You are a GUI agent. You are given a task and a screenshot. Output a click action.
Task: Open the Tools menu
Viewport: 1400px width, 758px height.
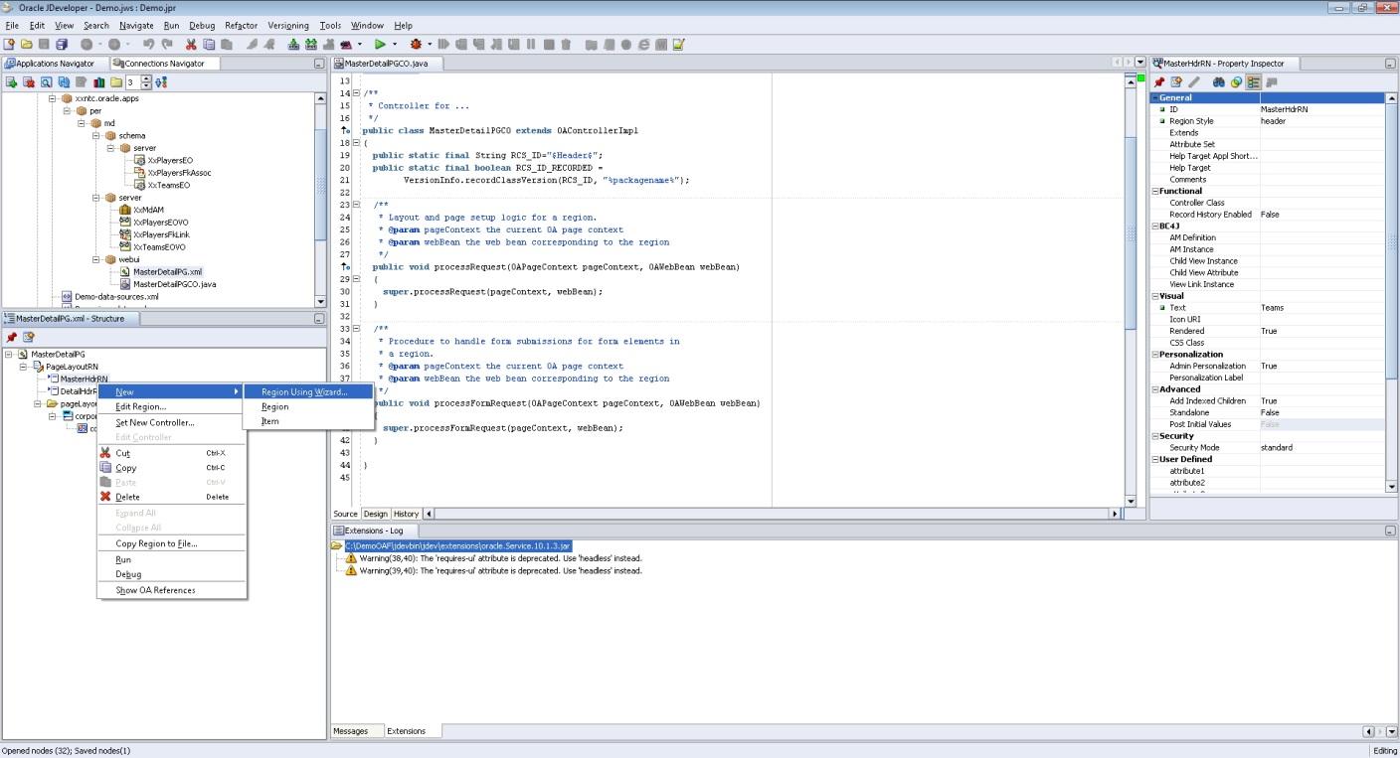tap(330, 26)
